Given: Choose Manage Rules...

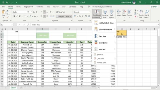Looking at the screenshot, I should pyautogui.click(x=104, y=62).
